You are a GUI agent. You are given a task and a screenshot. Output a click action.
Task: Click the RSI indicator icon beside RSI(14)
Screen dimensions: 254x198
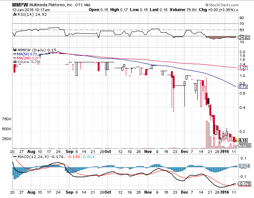point(15,14)
